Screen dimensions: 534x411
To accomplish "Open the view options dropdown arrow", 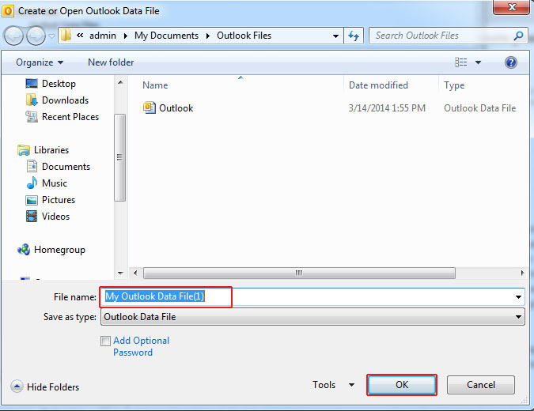I will click(478, 62).
